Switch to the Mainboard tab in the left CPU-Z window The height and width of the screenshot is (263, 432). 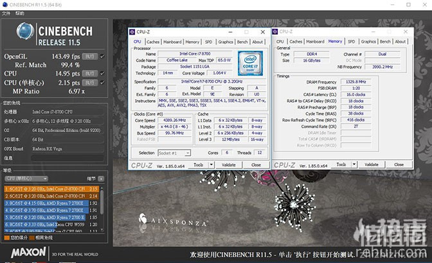click(172, 42)
